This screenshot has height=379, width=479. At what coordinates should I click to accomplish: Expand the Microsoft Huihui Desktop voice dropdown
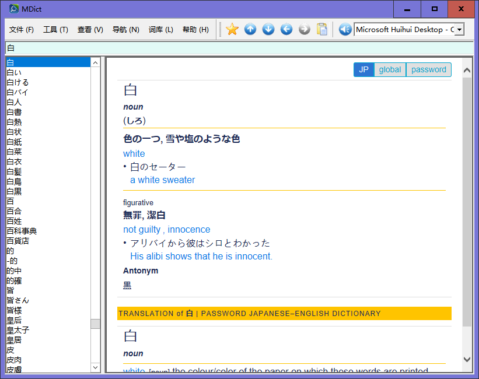click(x=460, y=29)
